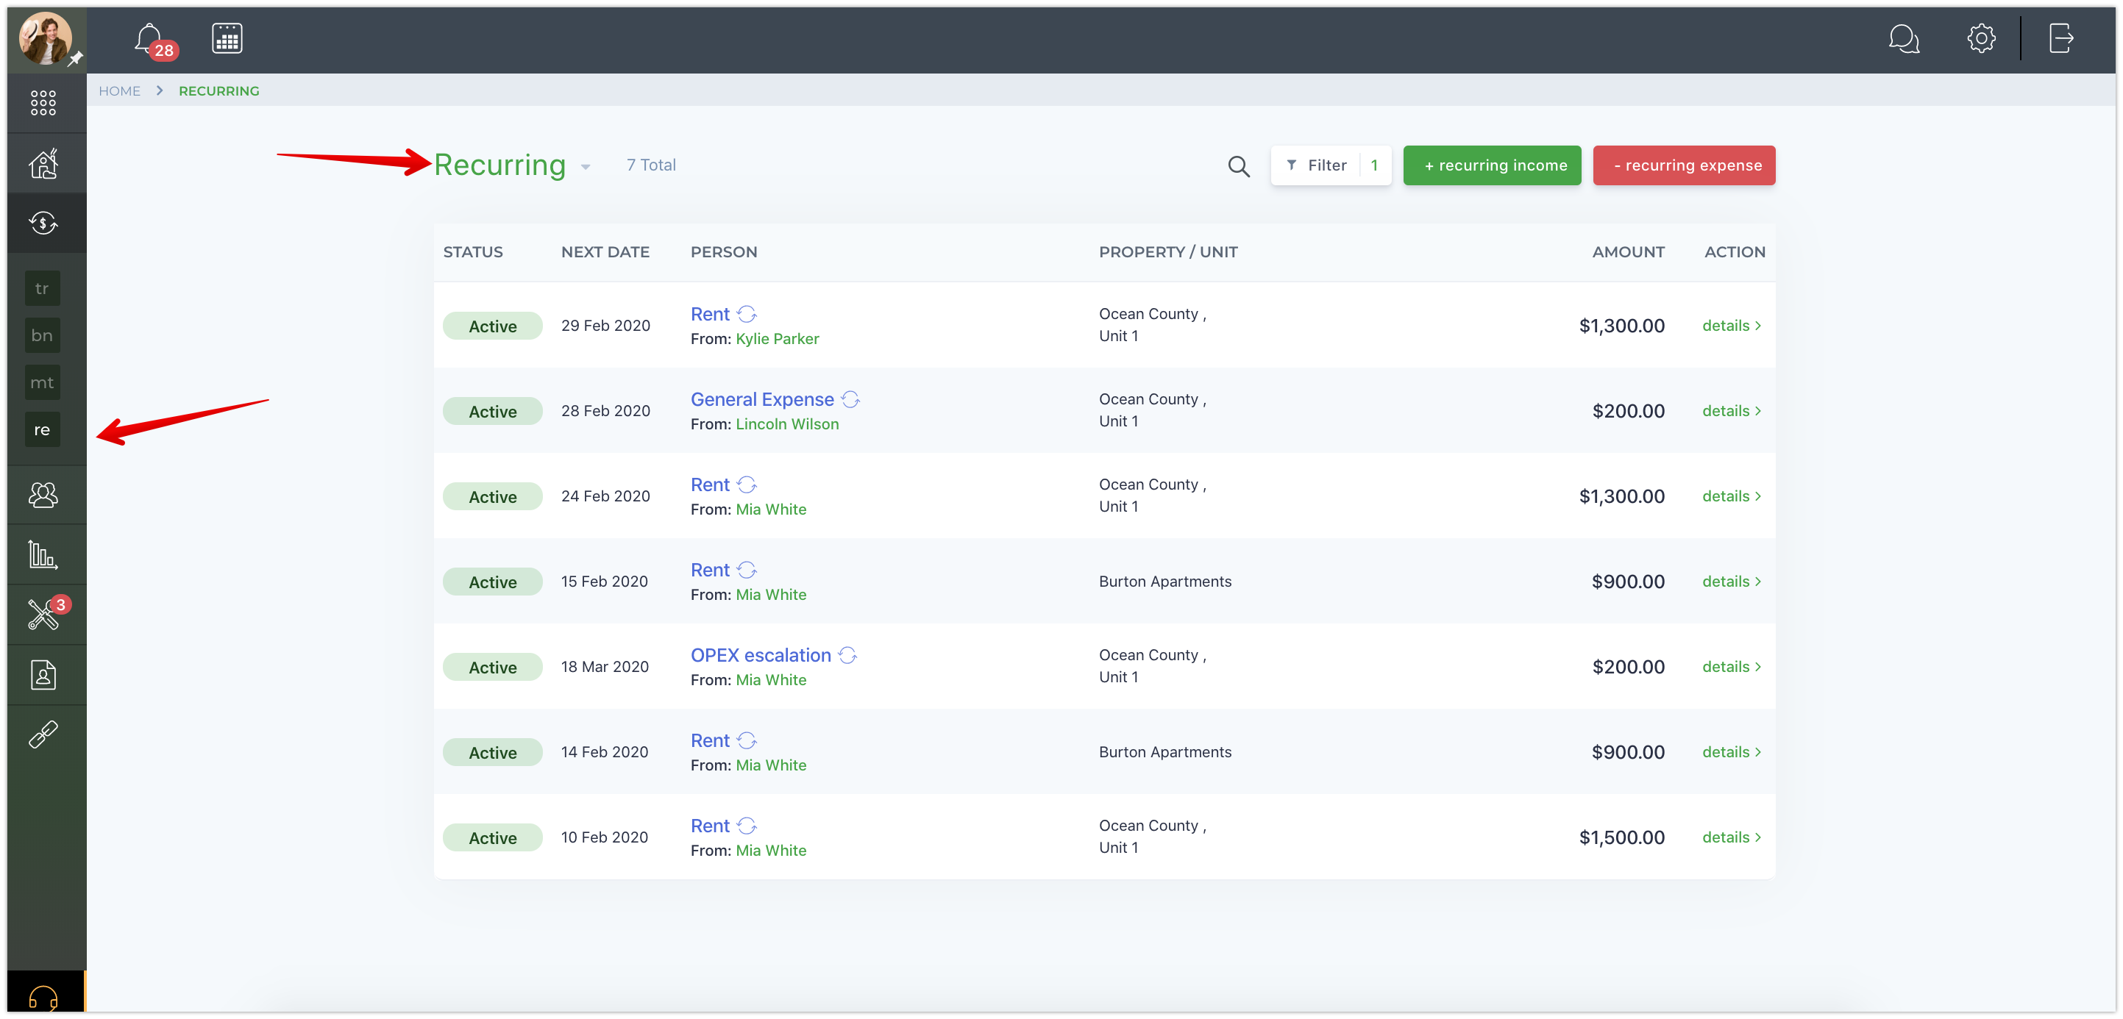Click recurring icon beside Kylie Parker's Rent
Screen dimensions: 2123x1019
click(746, 314)
